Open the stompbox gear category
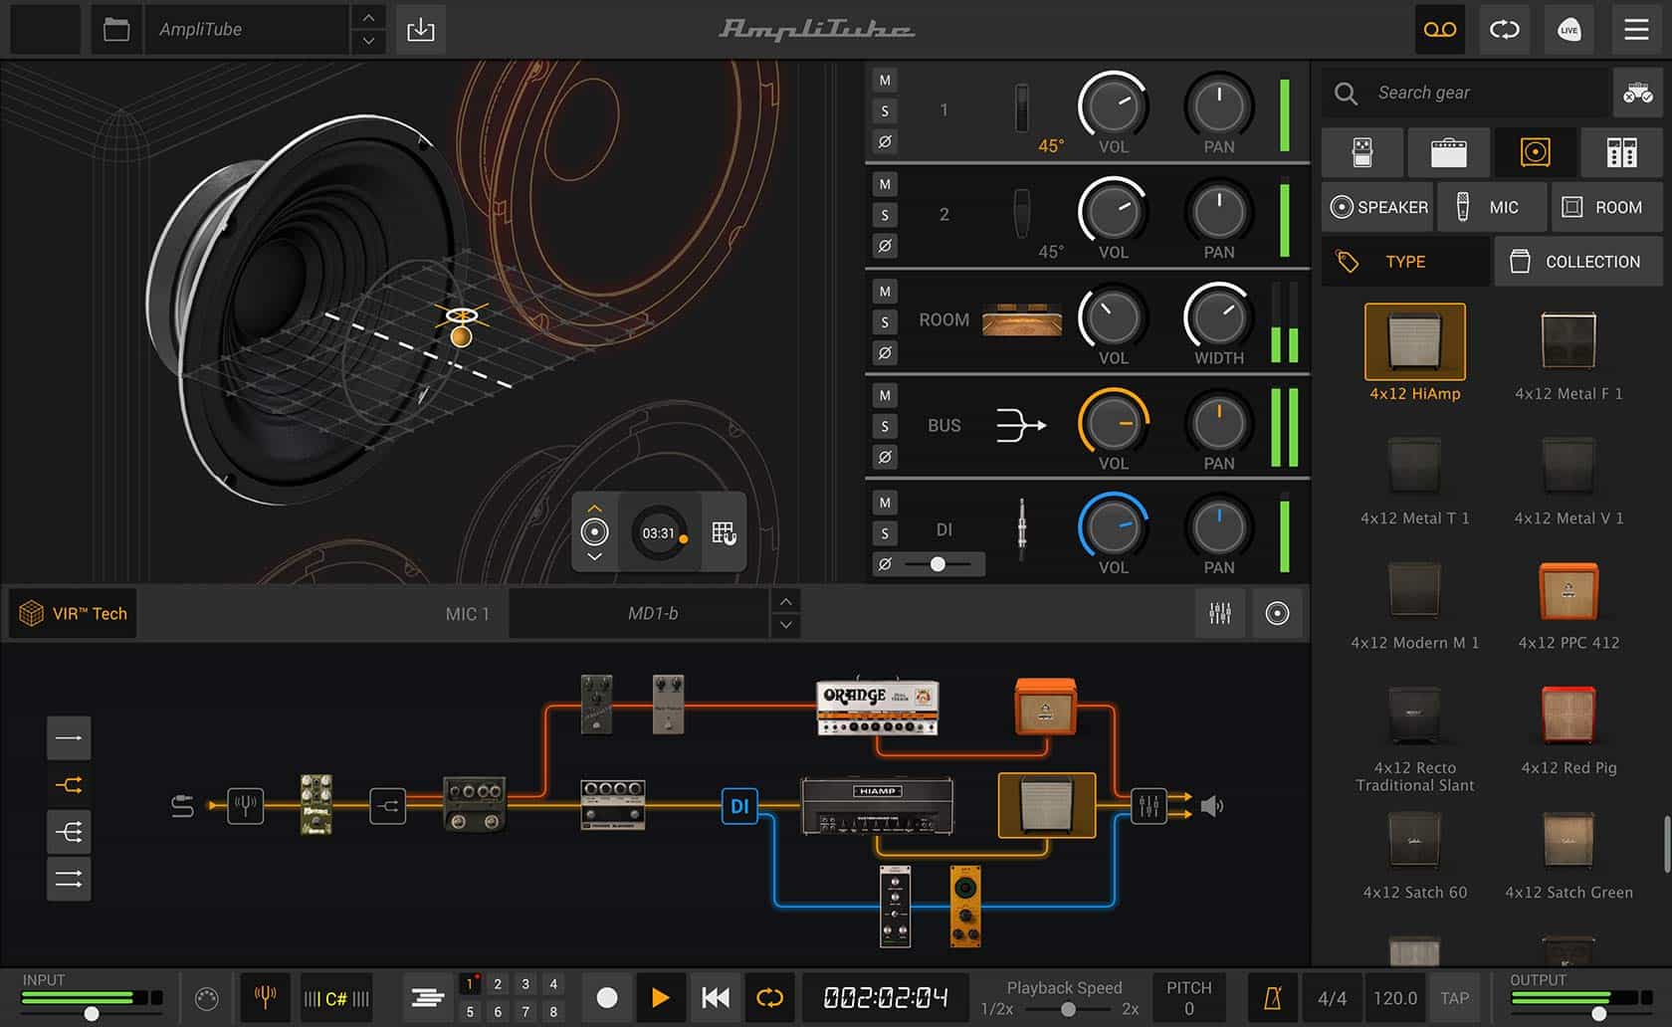The image size is (1672, 1027). click(x=1361, y=152)
